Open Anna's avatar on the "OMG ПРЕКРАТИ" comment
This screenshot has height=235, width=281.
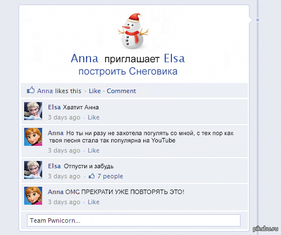coord(33,196)
